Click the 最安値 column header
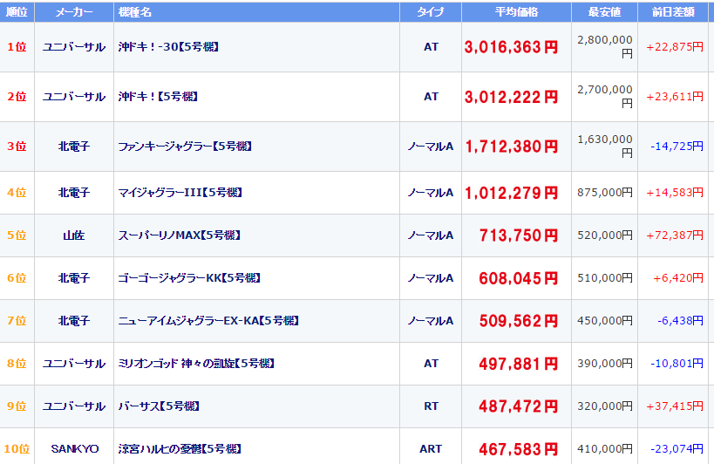The height and width of the screenshot is (464, 714). coord(604,12)
